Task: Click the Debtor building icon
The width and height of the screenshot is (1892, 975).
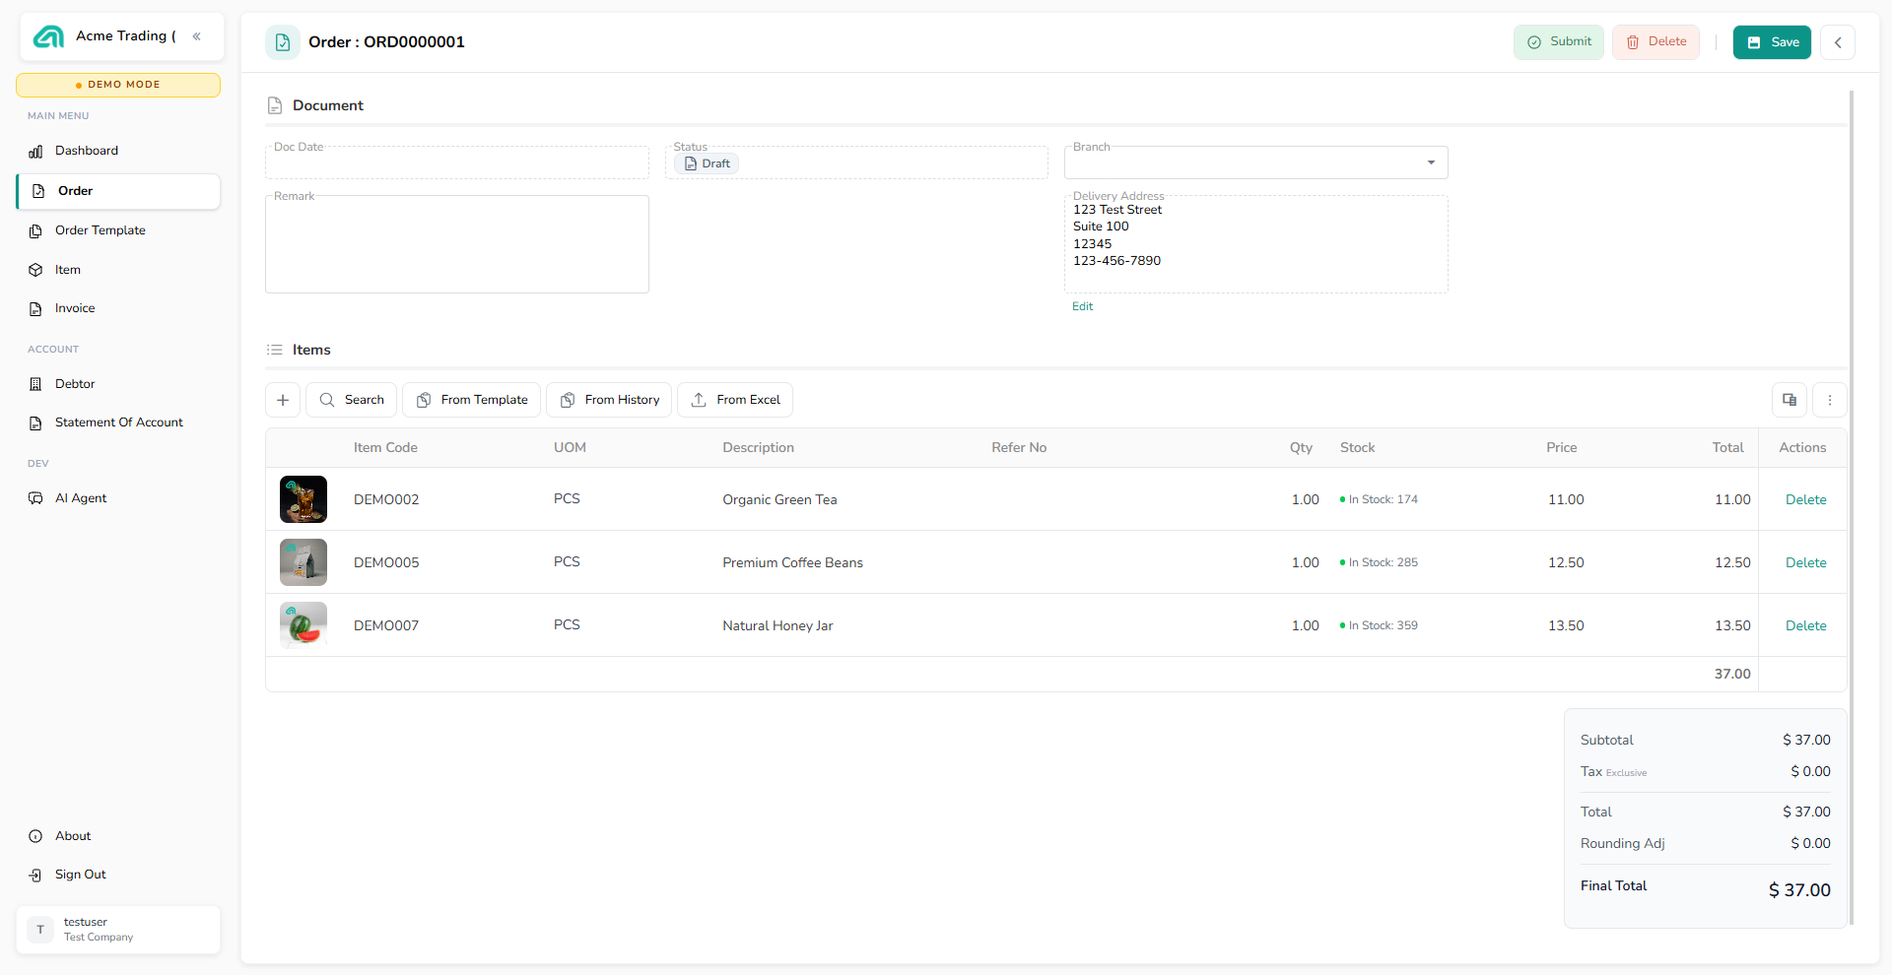Action: 35,384
